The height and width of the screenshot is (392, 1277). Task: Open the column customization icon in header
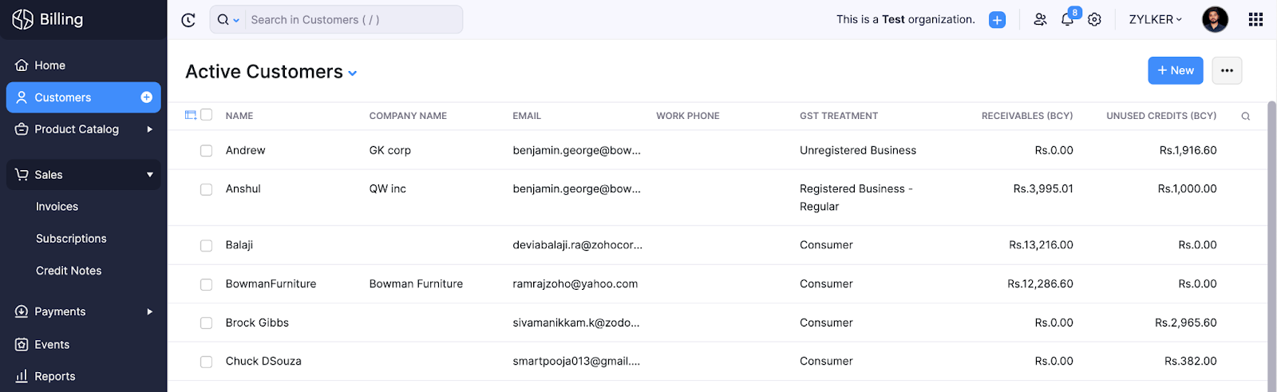click(x=191, y=115)
